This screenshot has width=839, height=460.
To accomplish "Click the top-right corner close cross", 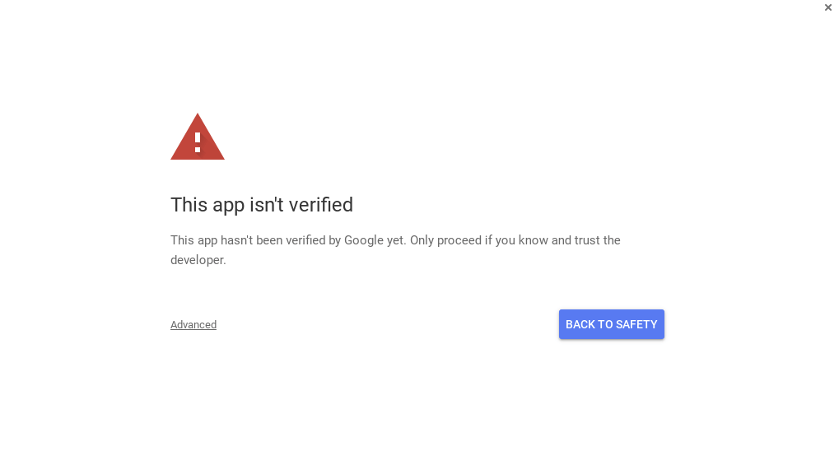I will (827, 7).
